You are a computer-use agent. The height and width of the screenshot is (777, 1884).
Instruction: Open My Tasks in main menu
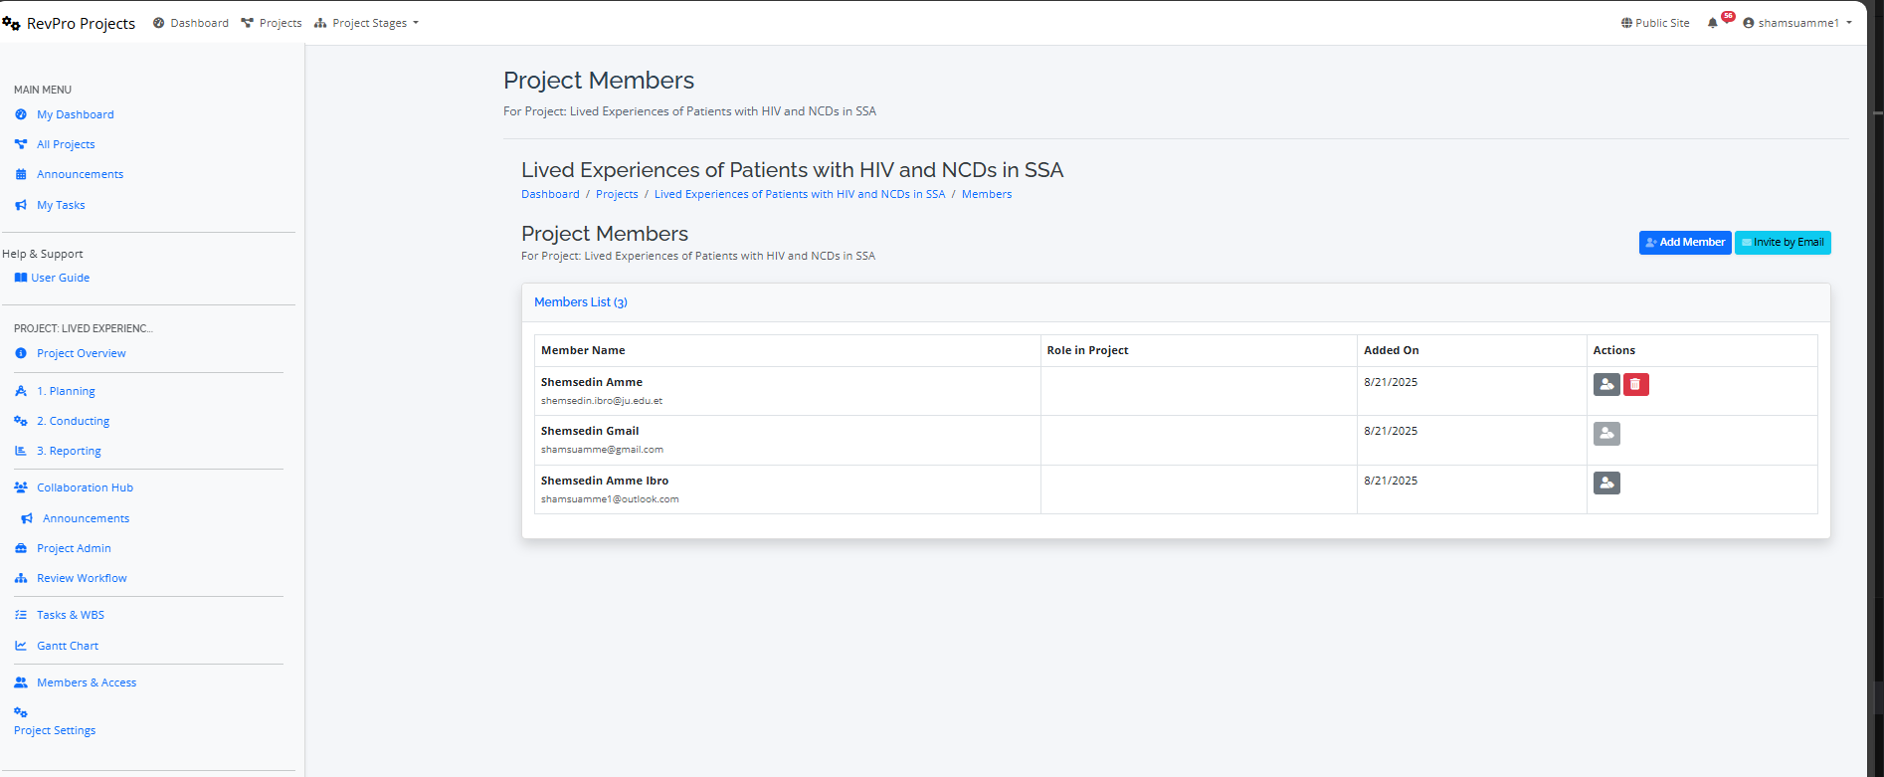pyautogui.click(x=61, y=205)
